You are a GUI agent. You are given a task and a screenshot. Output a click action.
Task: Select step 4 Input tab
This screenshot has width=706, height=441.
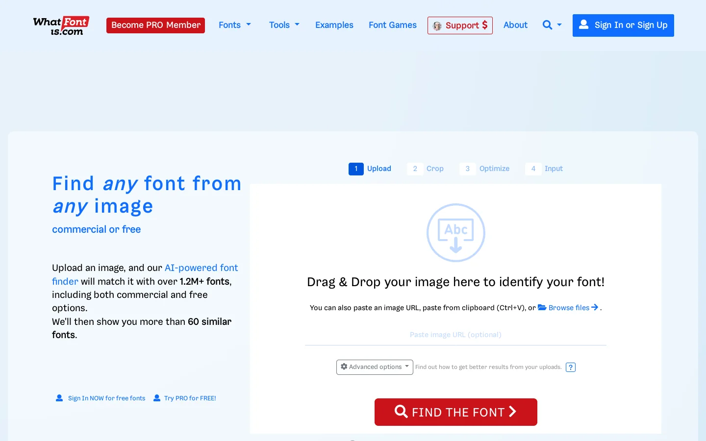[x=544, y=169]
